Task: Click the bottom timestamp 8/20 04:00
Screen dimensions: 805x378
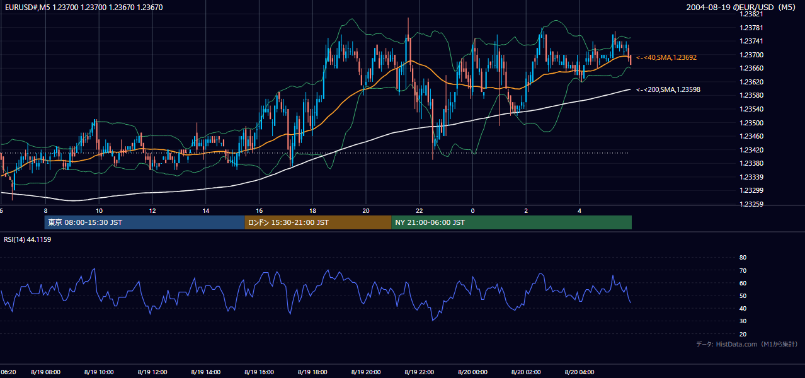Action: pos(580,372)
